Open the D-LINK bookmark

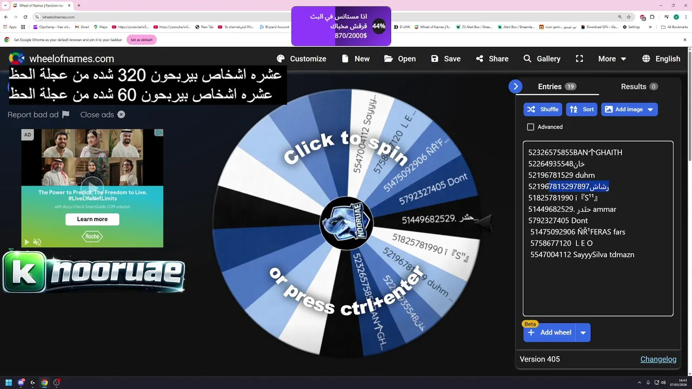(402, 27)
